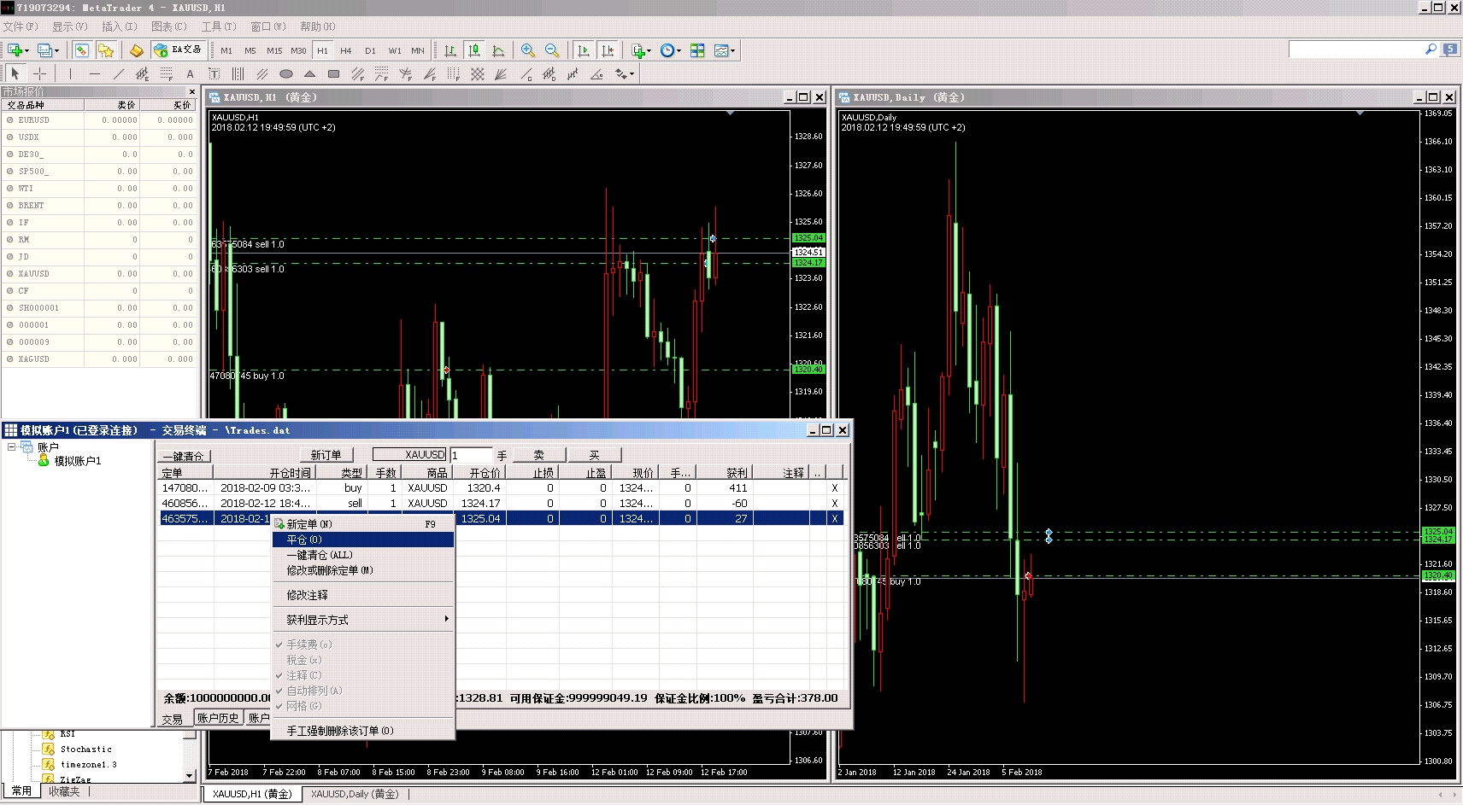Toggle the EA交易 auto-trading button
The height and width of the screenshot is (805, 1463).
pyautogui.click(x=178, y=50)
